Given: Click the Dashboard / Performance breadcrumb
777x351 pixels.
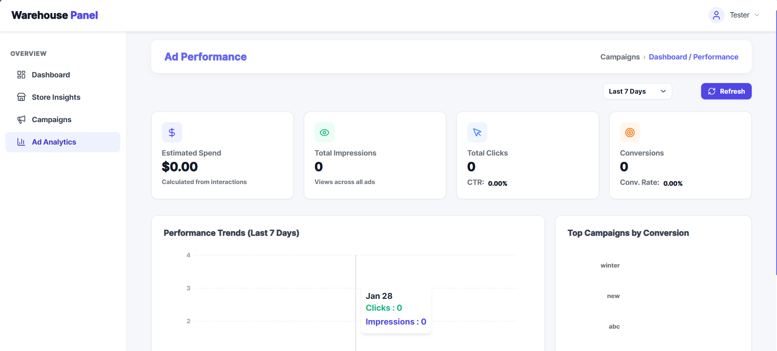Looking at the screenshot, I should 693,57.
